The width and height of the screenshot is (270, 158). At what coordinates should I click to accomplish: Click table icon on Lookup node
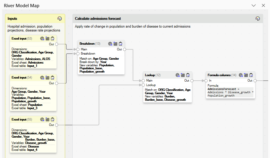point(183,75)
